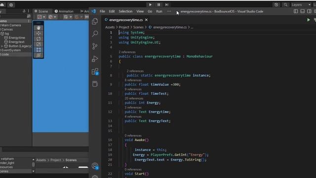Screen dimensions: 316x178
Task: Click Scenes in Unity Project path
Action: click(71, 160)
